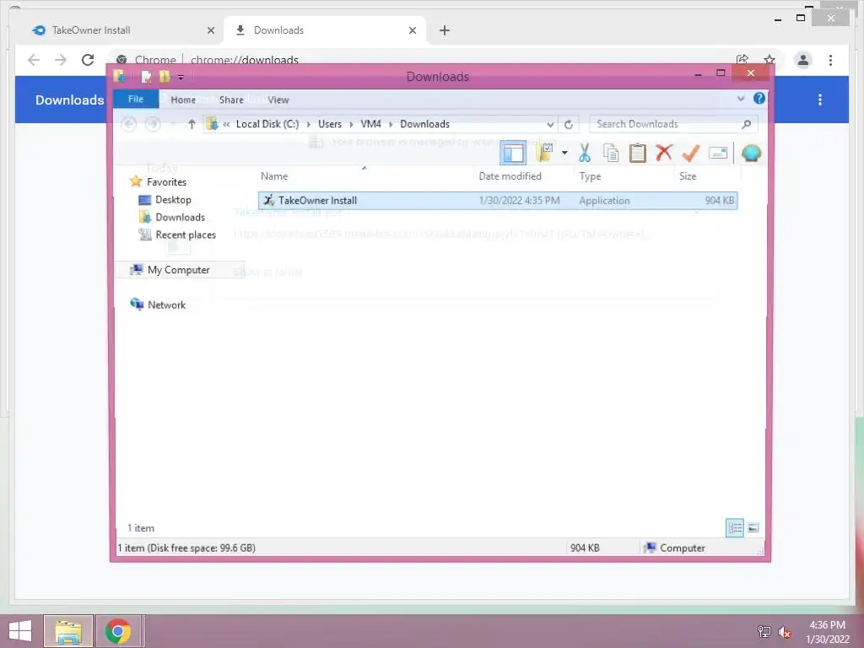Click the shell globe icon in toolbar
The width and height of the screenshot is (864, 648).
pos(751,153)
